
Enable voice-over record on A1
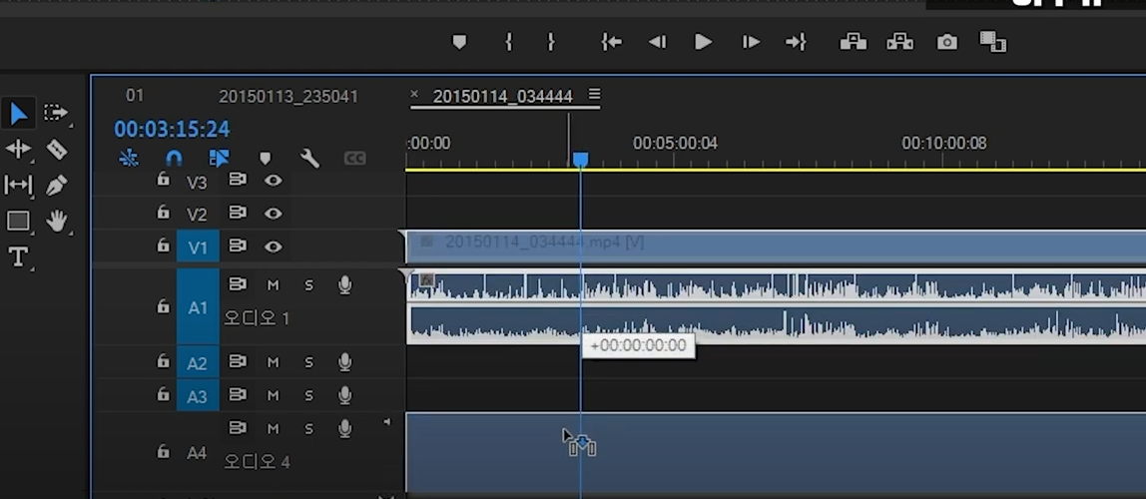coord(345,285)
